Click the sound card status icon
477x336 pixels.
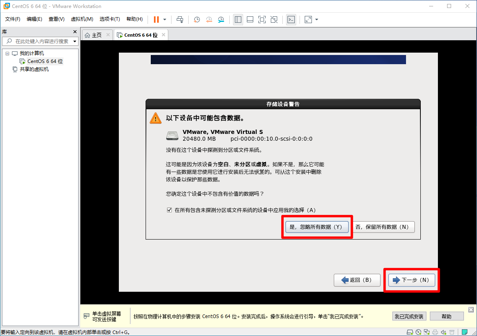click(443, 332)
